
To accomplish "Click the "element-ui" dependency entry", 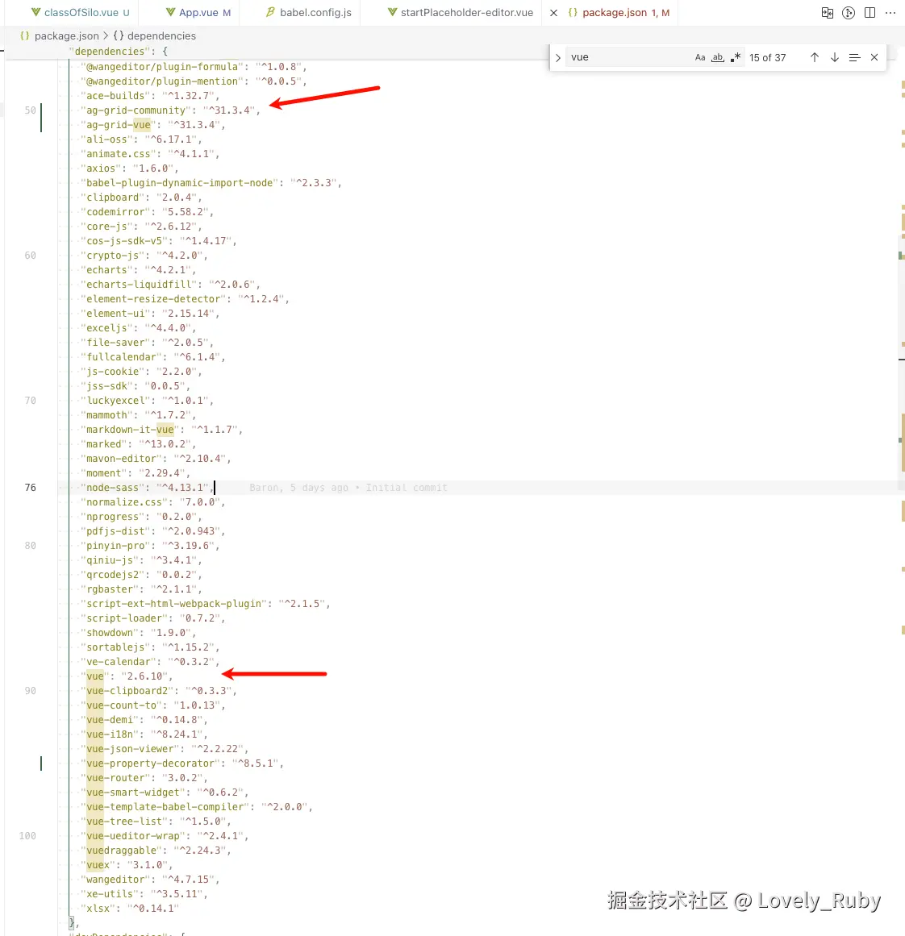I will [150, 314].
